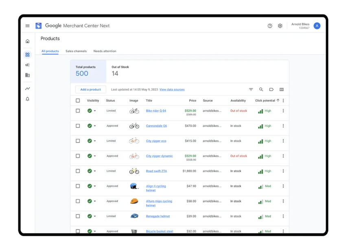Open the help question mark icon
346x251 pixels.
click(269, 26)
